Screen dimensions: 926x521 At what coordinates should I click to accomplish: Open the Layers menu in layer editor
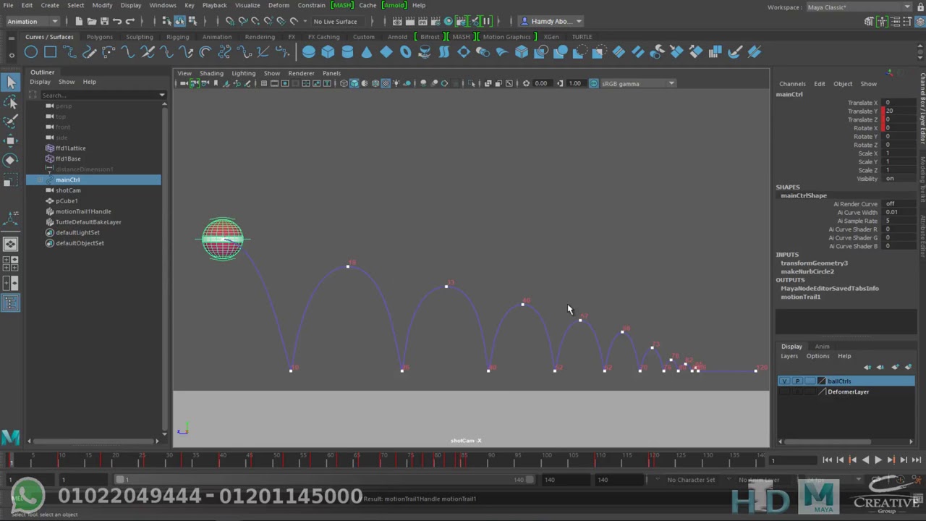coord(789,356)
